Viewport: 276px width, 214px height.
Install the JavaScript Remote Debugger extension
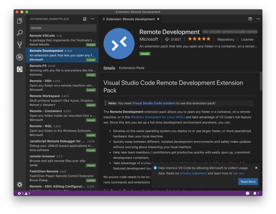point(91,150)
